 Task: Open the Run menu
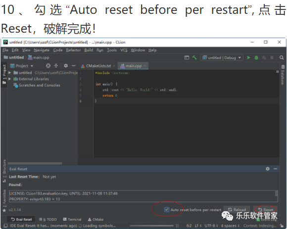(x=100, y=50)
